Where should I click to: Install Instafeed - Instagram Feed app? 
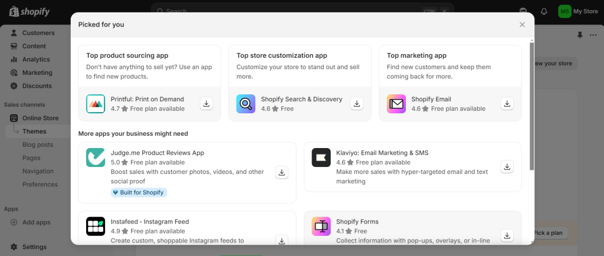click(281, 240)
